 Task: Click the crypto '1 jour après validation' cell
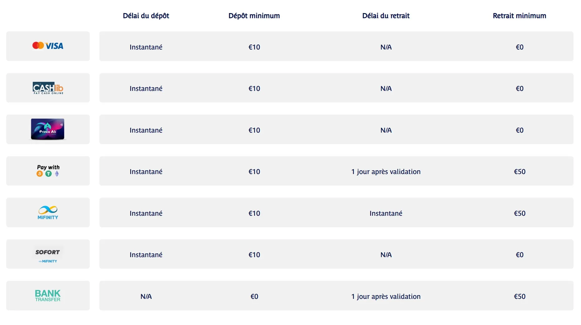[386, 172]
